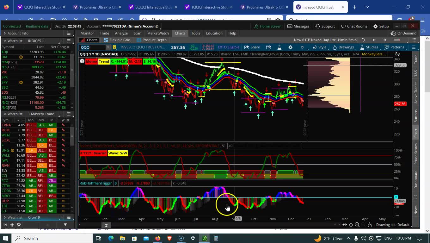Open the Home Screen link
Viewport: 430px width, 243px height.
tap(267, 26)
